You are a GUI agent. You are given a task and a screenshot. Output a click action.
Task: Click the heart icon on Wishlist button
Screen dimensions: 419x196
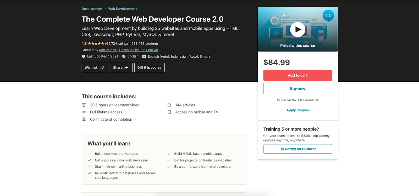pyautogui.click(x=102, y=68)
